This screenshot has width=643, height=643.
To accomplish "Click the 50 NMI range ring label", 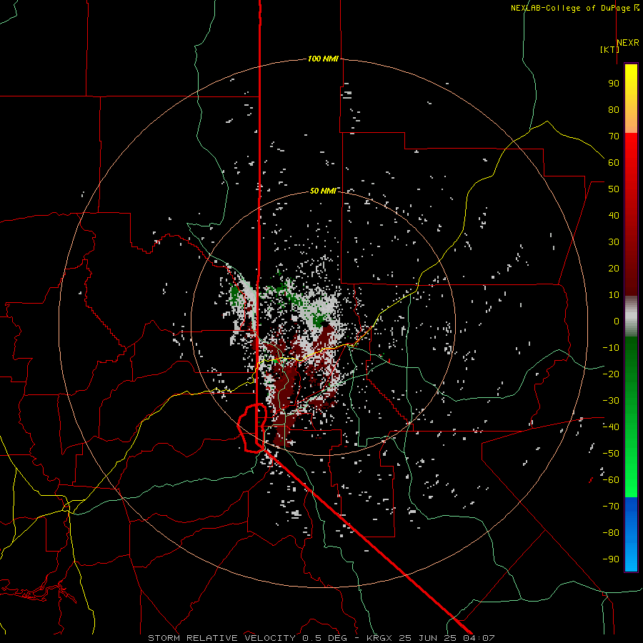I will click(x=323, y=191).
